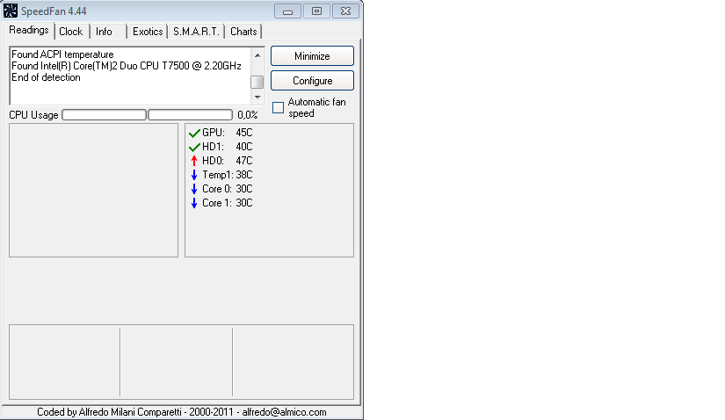Image resolution: width=725 pixels, height=420 pixels.
Task: Switch to the Clock tab
Action: 71,32
